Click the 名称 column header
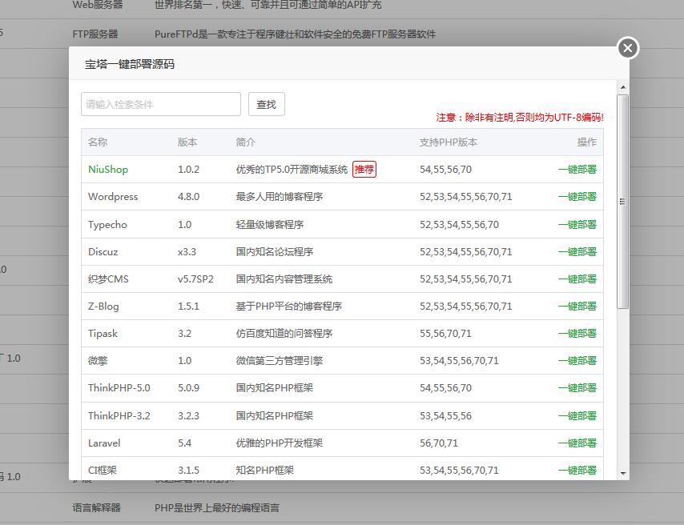Image resolution: width=684 pixels, height=525 pixels. [97, 142]
